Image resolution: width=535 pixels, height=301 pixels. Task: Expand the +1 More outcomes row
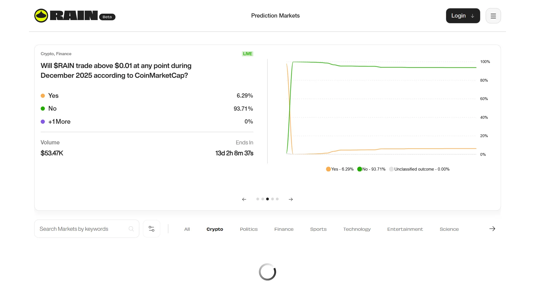[x=59, y=122]
